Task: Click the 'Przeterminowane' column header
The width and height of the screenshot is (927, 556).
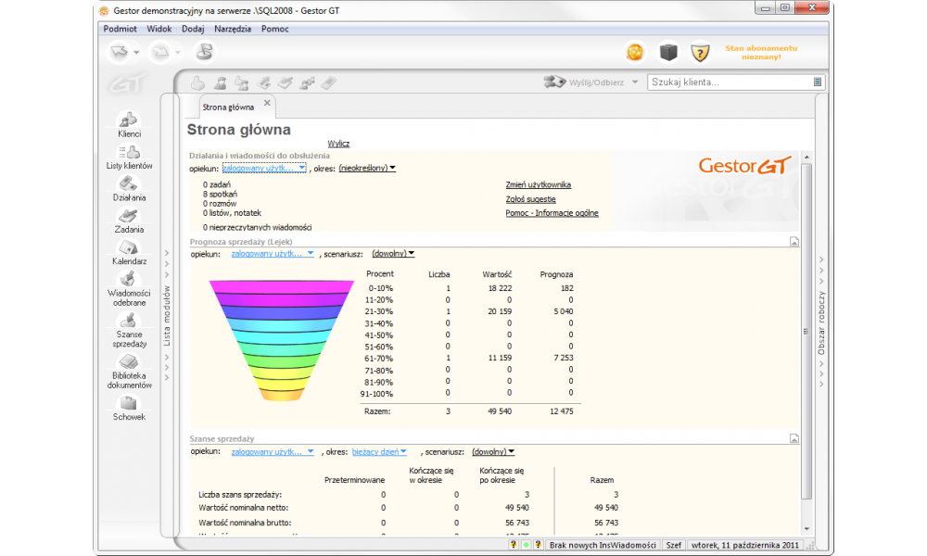Action: (x=355, y=480)
